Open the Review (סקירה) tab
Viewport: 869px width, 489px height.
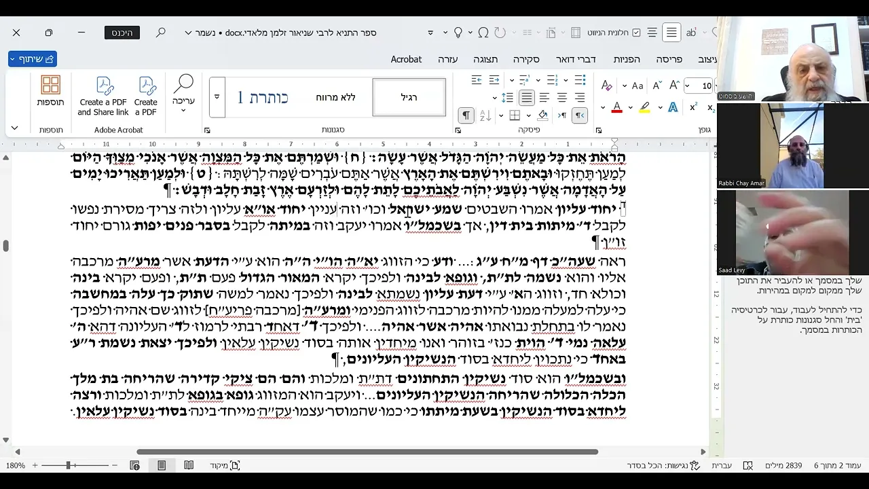click(526, 59)
